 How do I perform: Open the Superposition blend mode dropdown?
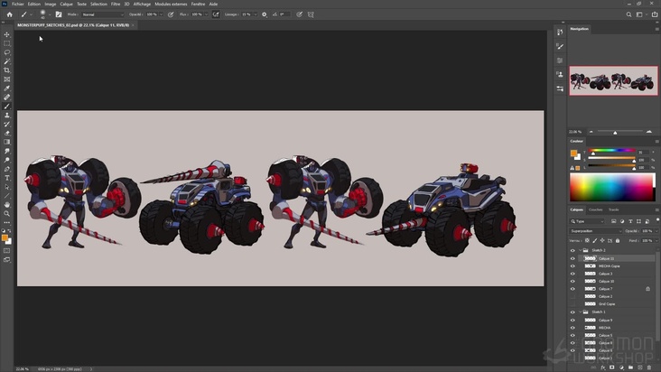pyautogui.click(x=595, y=231)
